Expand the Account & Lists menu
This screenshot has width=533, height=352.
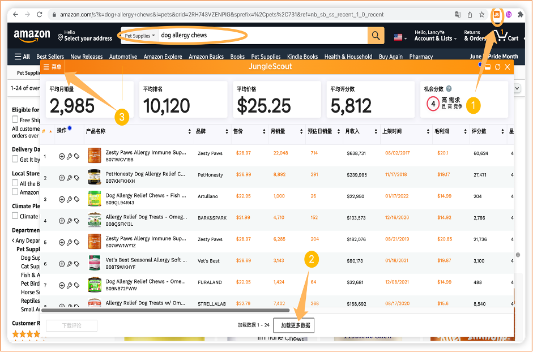435,35
